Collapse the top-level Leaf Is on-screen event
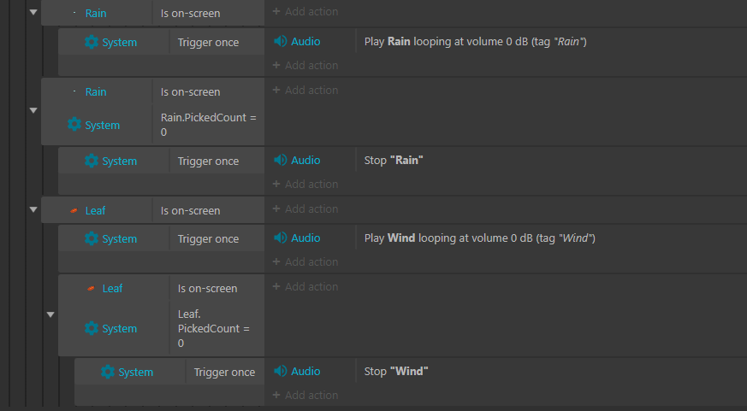Image resolution: width=747 pixels, height=411 pixels. [33, 209]
